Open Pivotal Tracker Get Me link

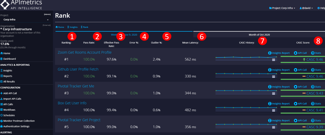pos(76,86)
